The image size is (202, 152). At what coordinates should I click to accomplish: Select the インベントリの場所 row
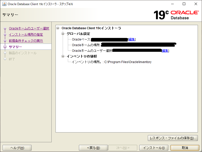[x=112, y=62]
